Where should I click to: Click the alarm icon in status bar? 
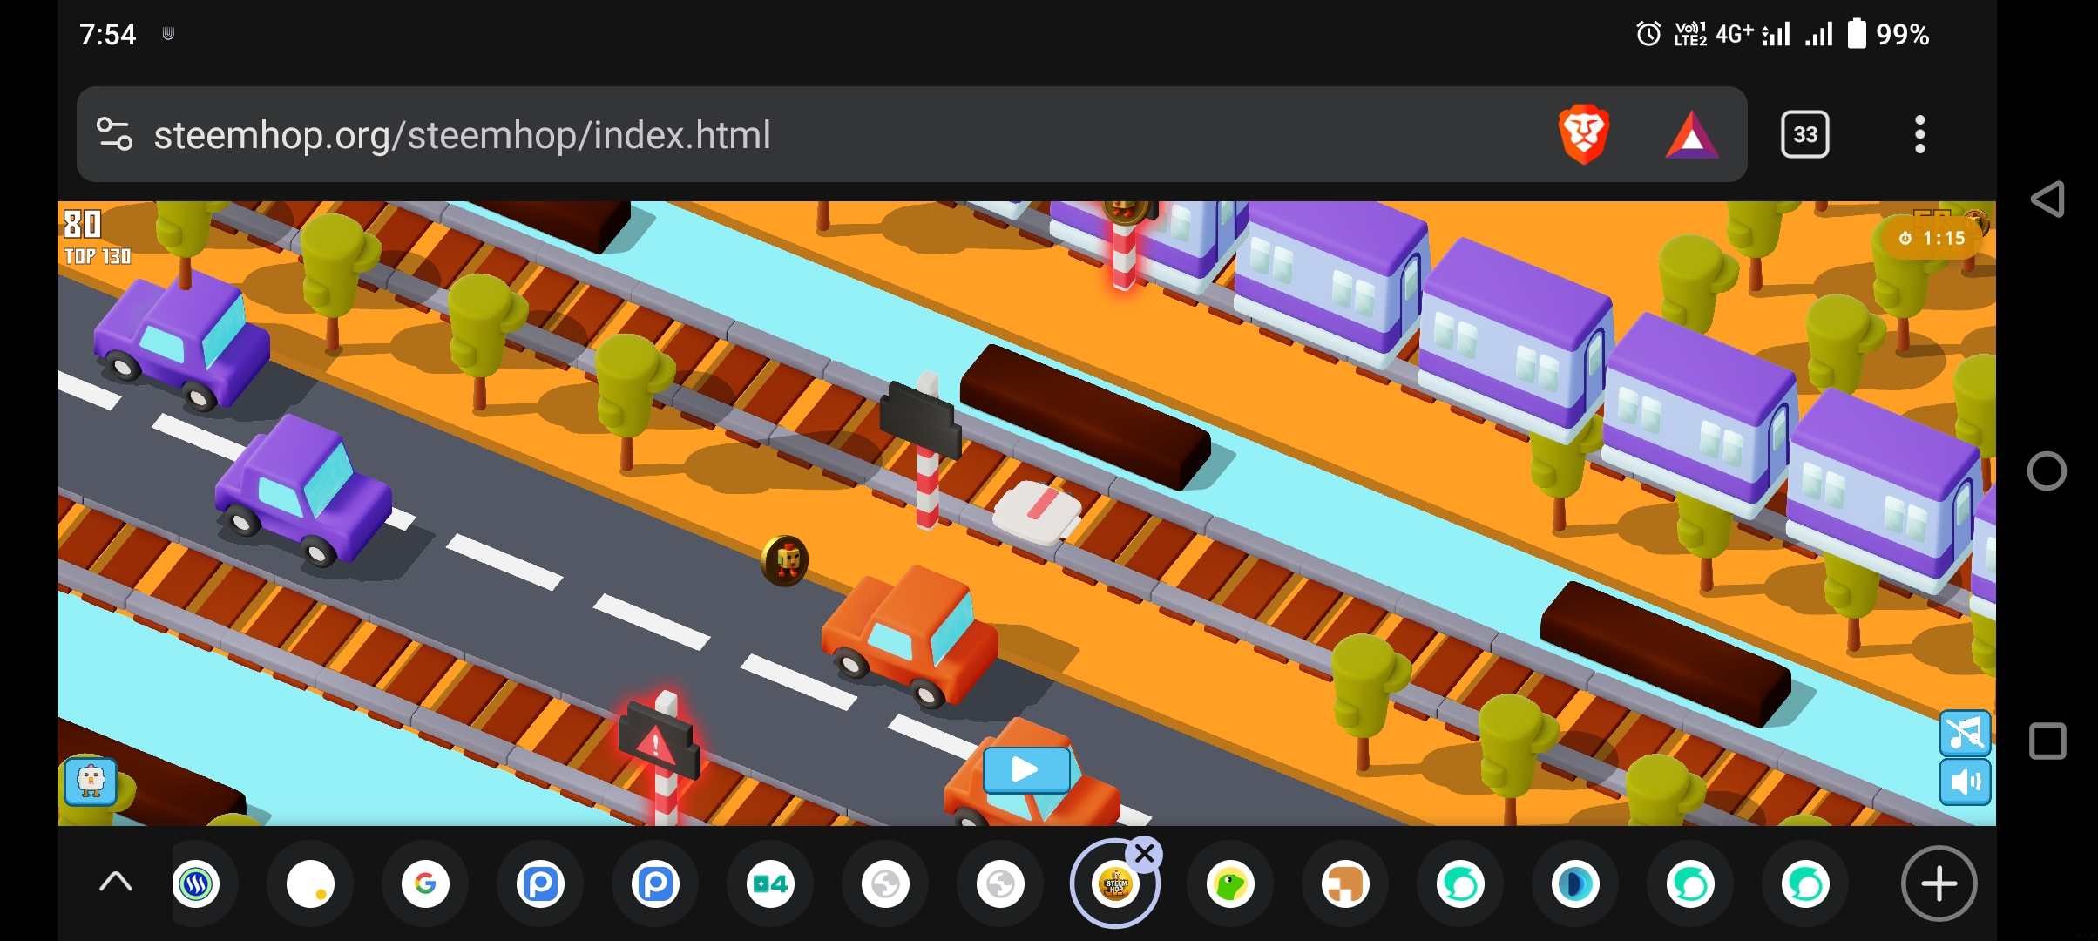click(1648, 34)
